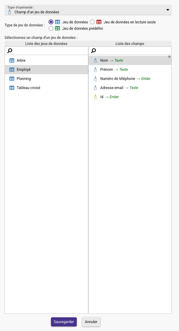Viewport: 179px width, 331px height.
Task: Click the Adresse email field icon
Action: [95, 88]
